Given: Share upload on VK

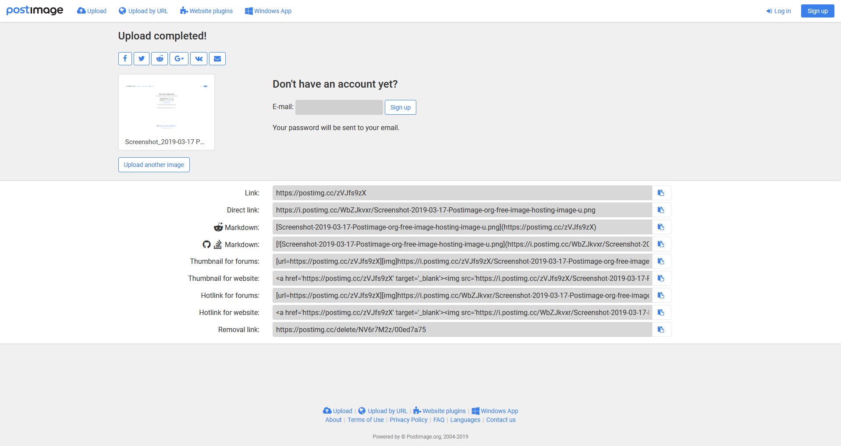Looking at the screenshot, I should coord(199,59).
